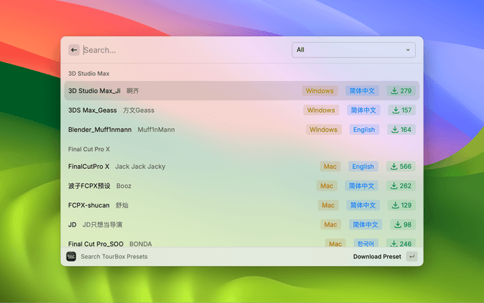Click the 98 downloads badge
484x303 pixels.
pos(402,224)
